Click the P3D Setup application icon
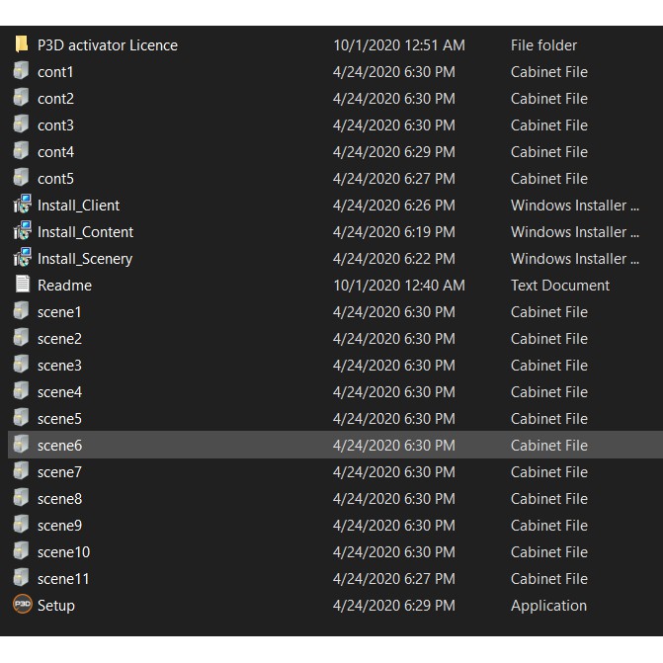The image size is (663, 663). [22, 605]
